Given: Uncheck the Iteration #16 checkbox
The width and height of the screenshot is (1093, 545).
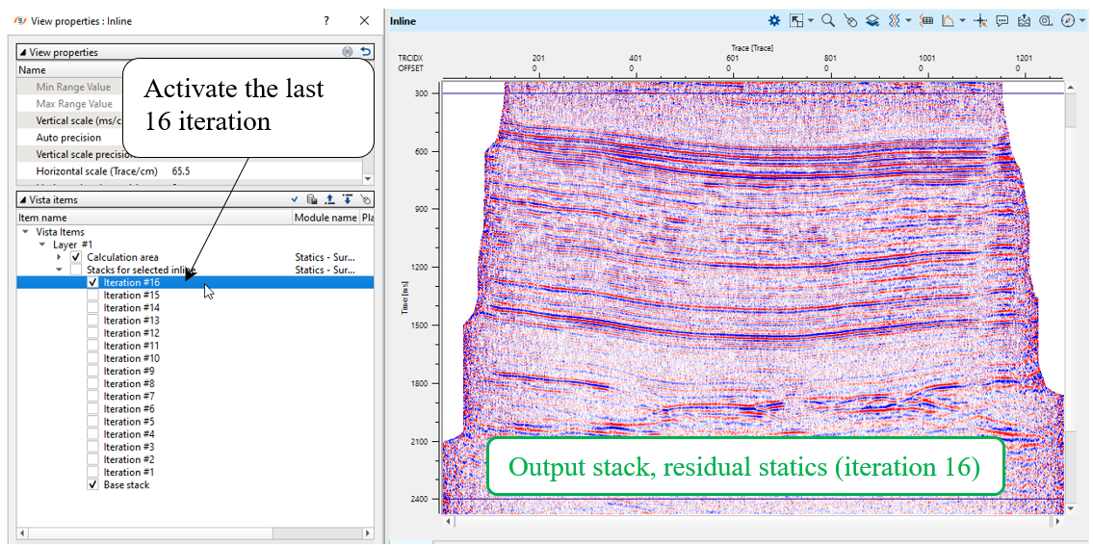Looking at the screenshot, I should pyautogui.click(x=93, y=283).
